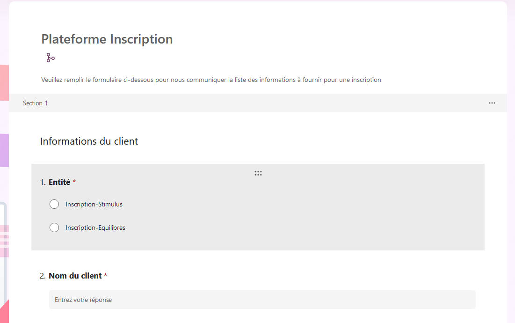Open Section 1 more options menu
515x323 pixels.
(x=492, y=103)
